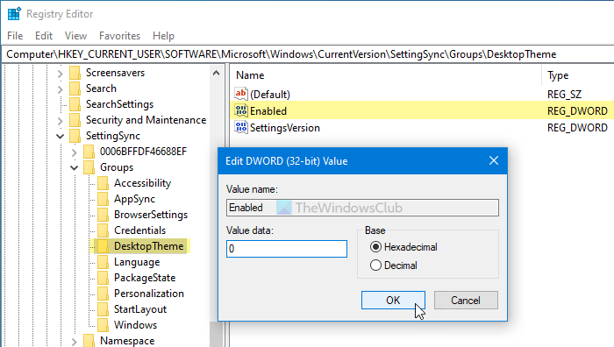The width and height of the screenshot is (614, 347).
Task: Open the View menu
Action: tap(75, 36)
